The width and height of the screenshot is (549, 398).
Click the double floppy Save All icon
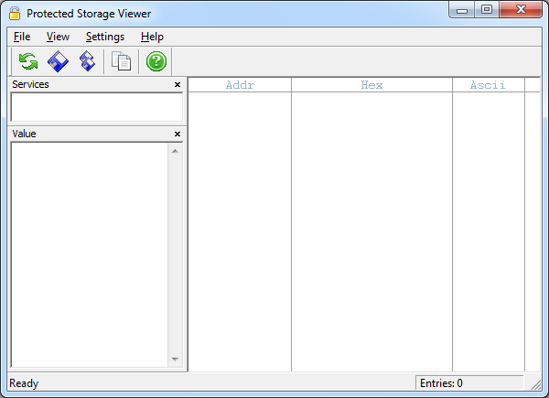pos(87,61)
